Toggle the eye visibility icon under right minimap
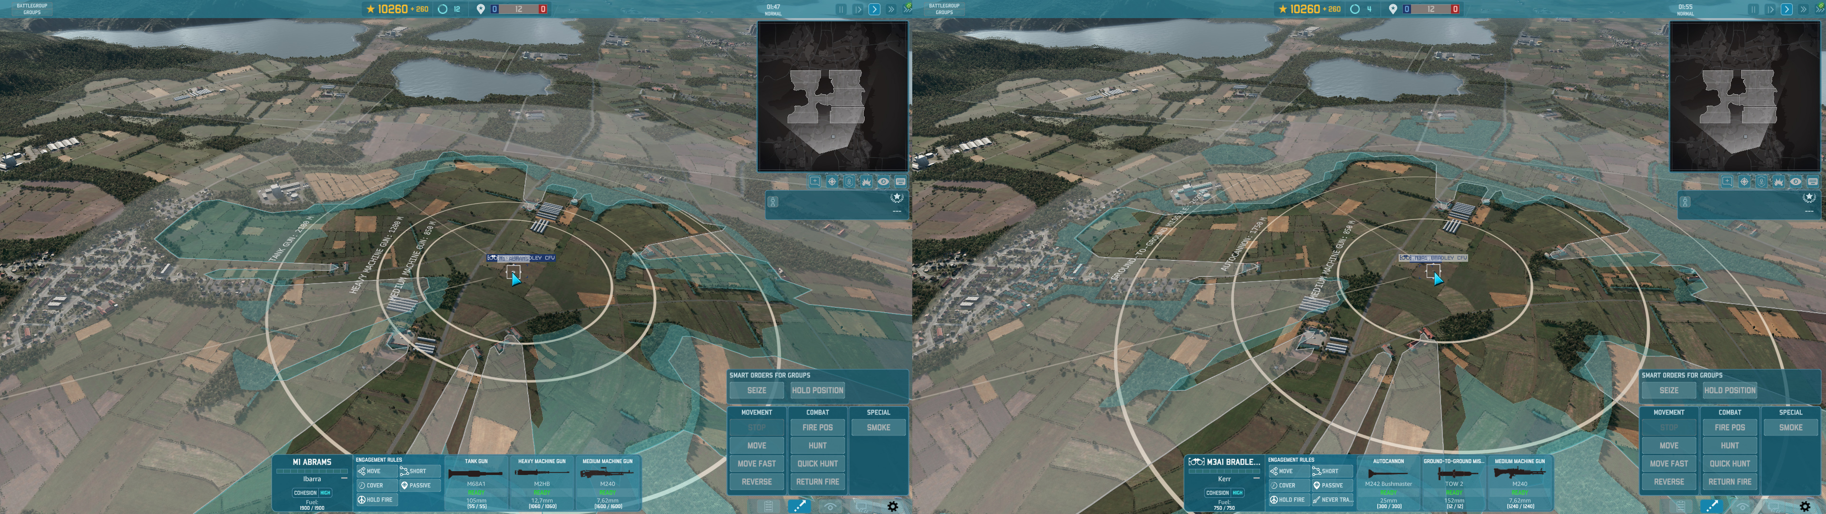 [1796, 181]
